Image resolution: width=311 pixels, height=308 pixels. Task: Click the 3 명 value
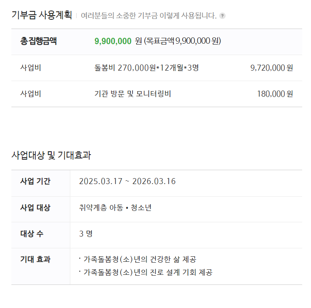tap(86, 234)
